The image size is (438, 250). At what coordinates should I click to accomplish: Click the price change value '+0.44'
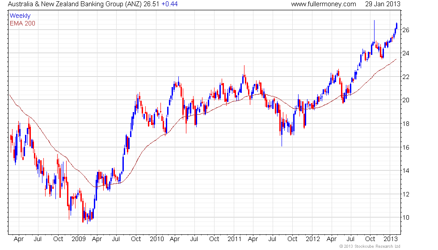pos(169,4)
